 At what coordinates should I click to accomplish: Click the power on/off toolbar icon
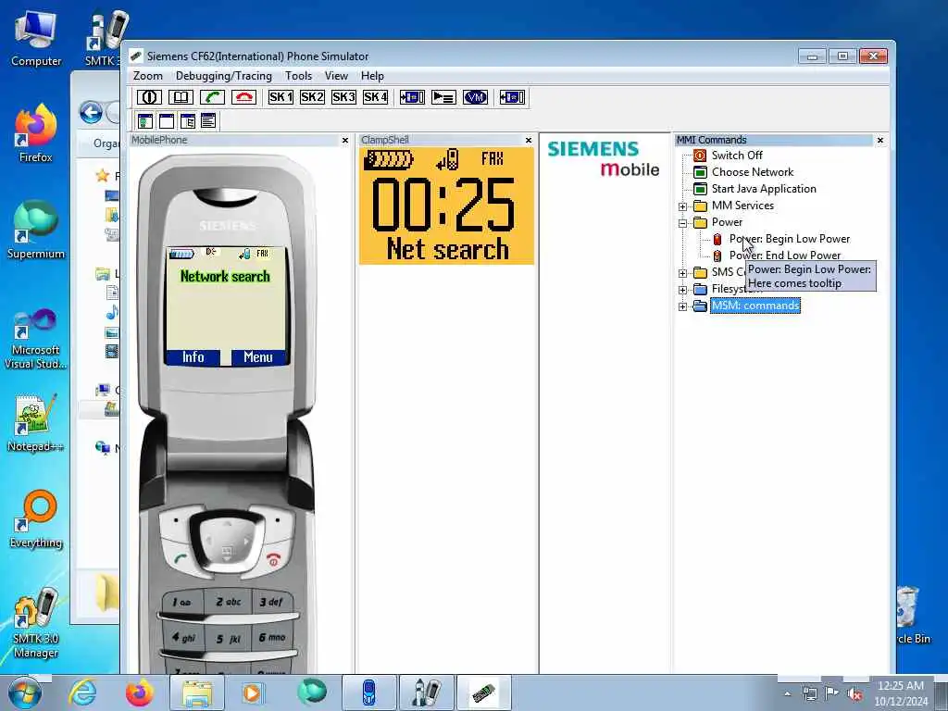pyautogui.click(x=149, y=97)
